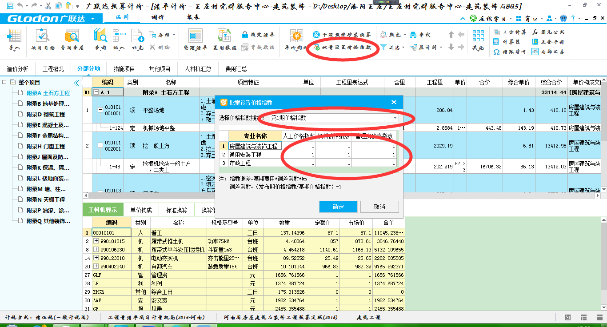Switch to 单价构成 lower tab
Viewport: 607px width, 327px height.
[x=141, y=210]
